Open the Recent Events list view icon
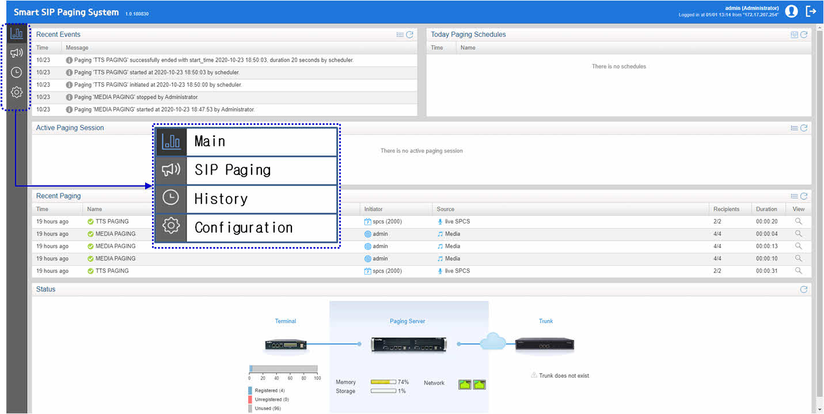 [x=400, y=35]
